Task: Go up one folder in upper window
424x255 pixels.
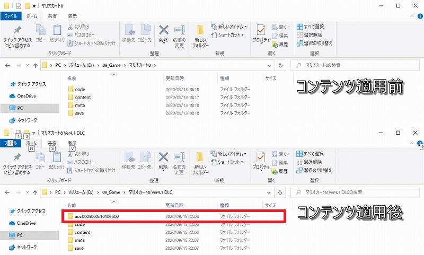Action: point(36,65)
